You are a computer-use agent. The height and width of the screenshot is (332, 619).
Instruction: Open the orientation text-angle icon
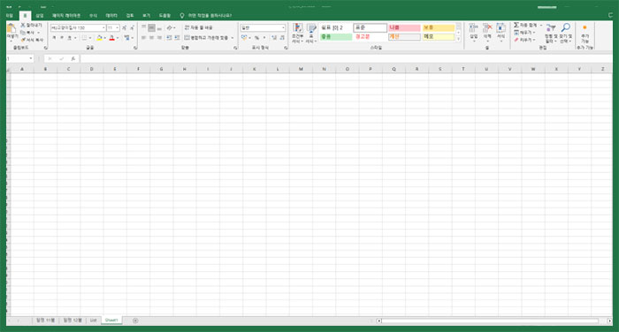click(170, 27)
